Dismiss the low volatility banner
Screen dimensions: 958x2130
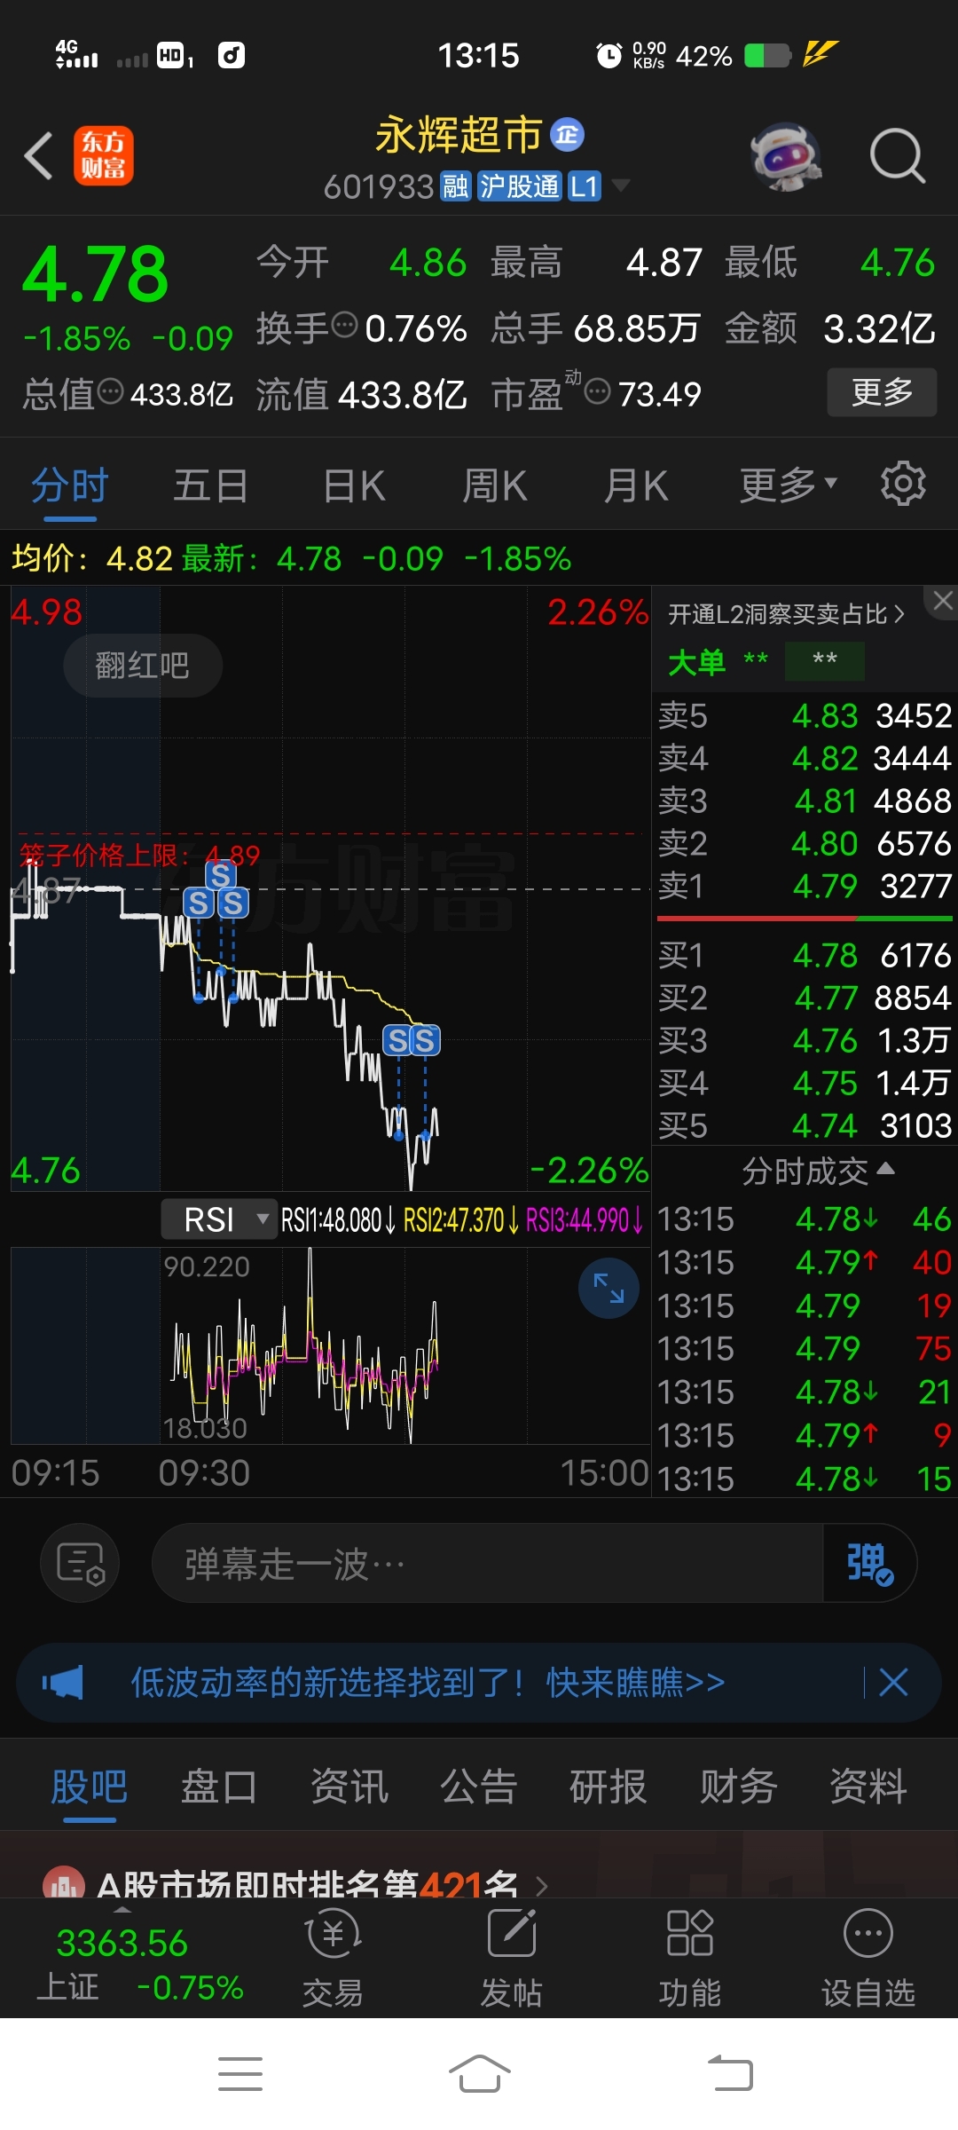click(x=893, y=1682)
